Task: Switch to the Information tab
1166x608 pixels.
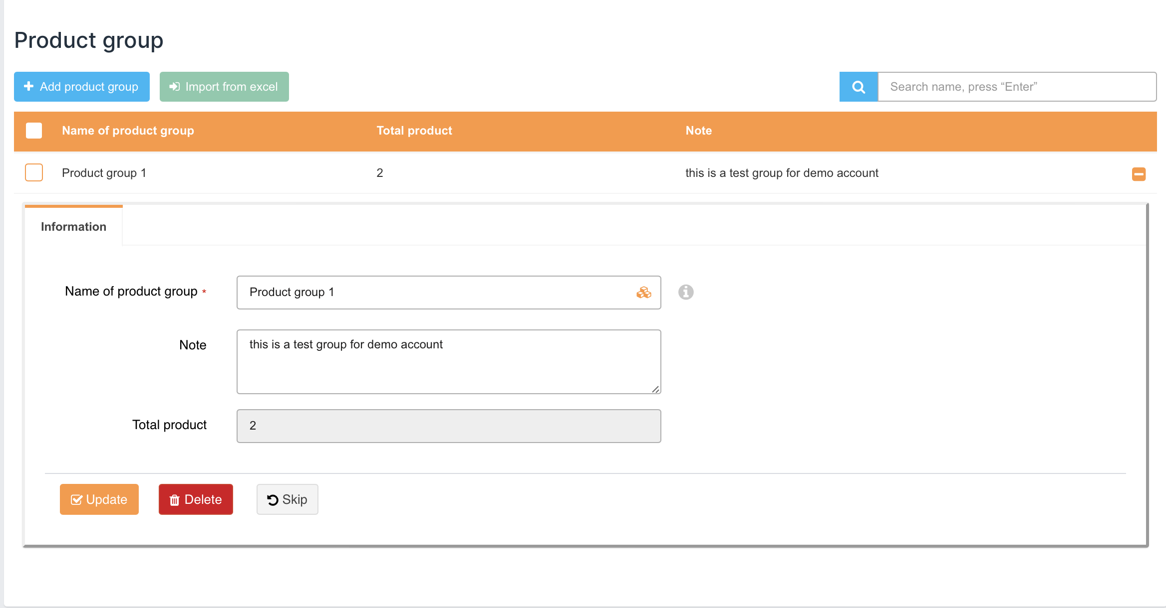Action: [73, 227]
